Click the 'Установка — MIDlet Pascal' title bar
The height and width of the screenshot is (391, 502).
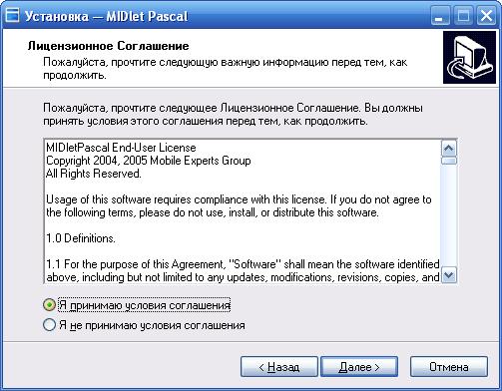click(107, 16)
